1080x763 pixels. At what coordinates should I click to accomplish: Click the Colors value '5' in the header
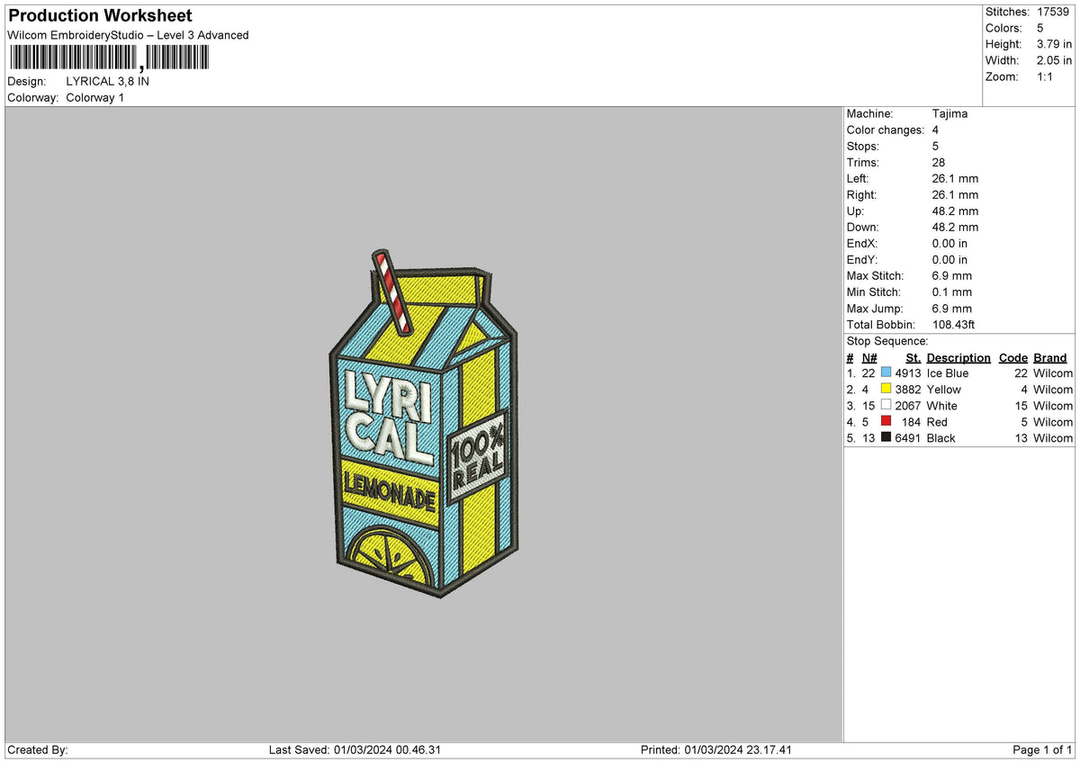pos(1040,28)
